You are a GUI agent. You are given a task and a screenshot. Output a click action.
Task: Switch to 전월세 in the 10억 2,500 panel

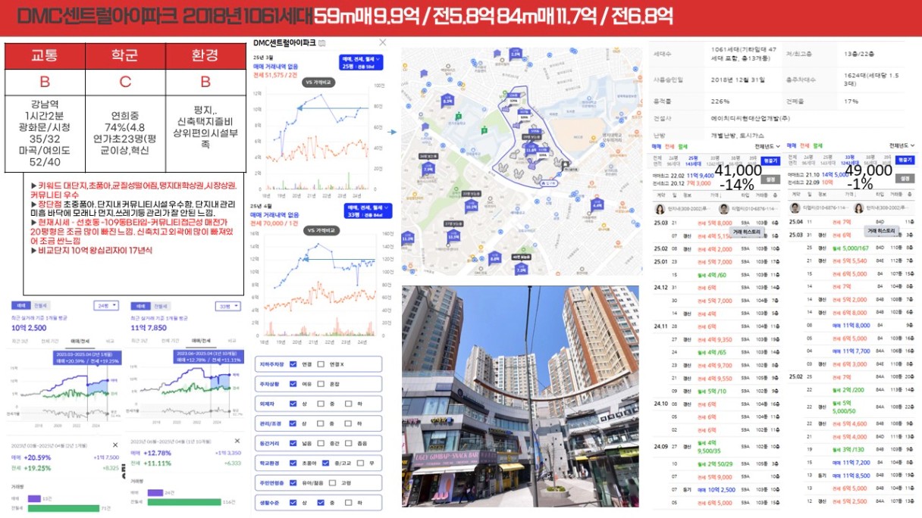point(40,305)
